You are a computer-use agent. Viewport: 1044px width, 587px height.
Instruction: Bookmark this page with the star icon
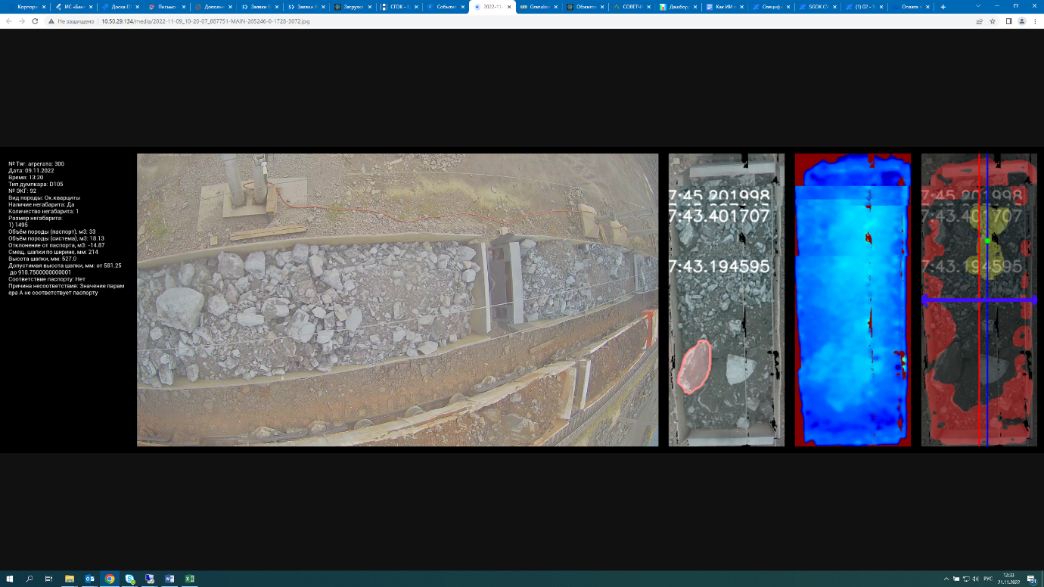pos(993,21)
